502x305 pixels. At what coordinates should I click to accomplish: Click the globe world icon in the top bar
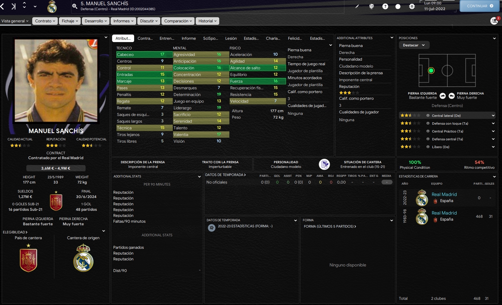coord(371,6)
